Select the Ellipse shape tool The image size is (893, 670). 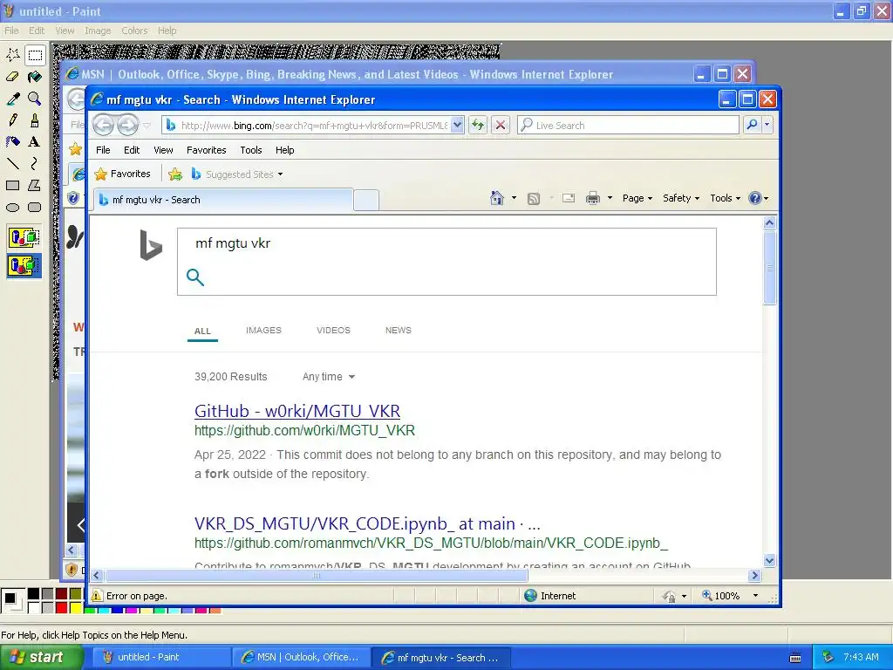[x=12, y=208]
